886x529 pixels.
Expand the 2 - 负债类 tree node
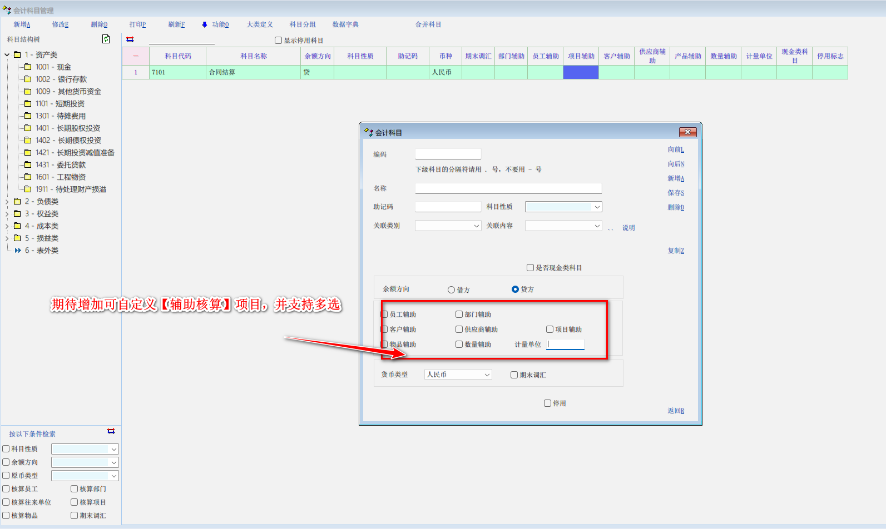(x=7, y=202)
